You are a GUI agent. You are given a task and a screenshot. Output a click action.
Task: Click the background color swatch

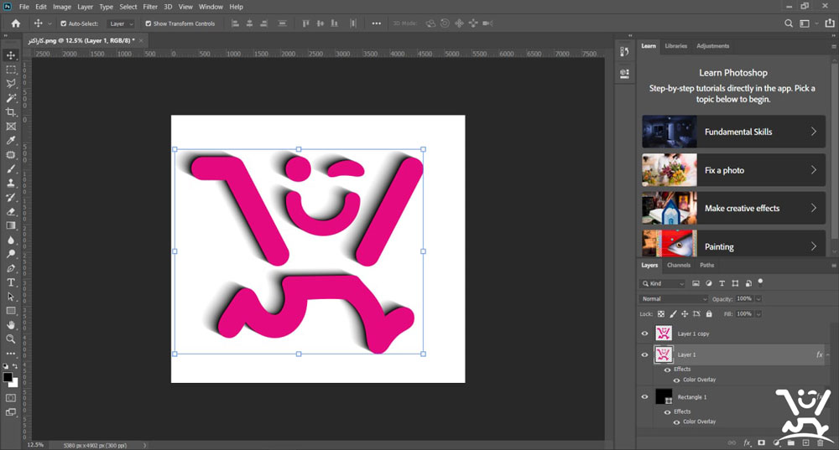pyautogui.click(x=14, y=383)
